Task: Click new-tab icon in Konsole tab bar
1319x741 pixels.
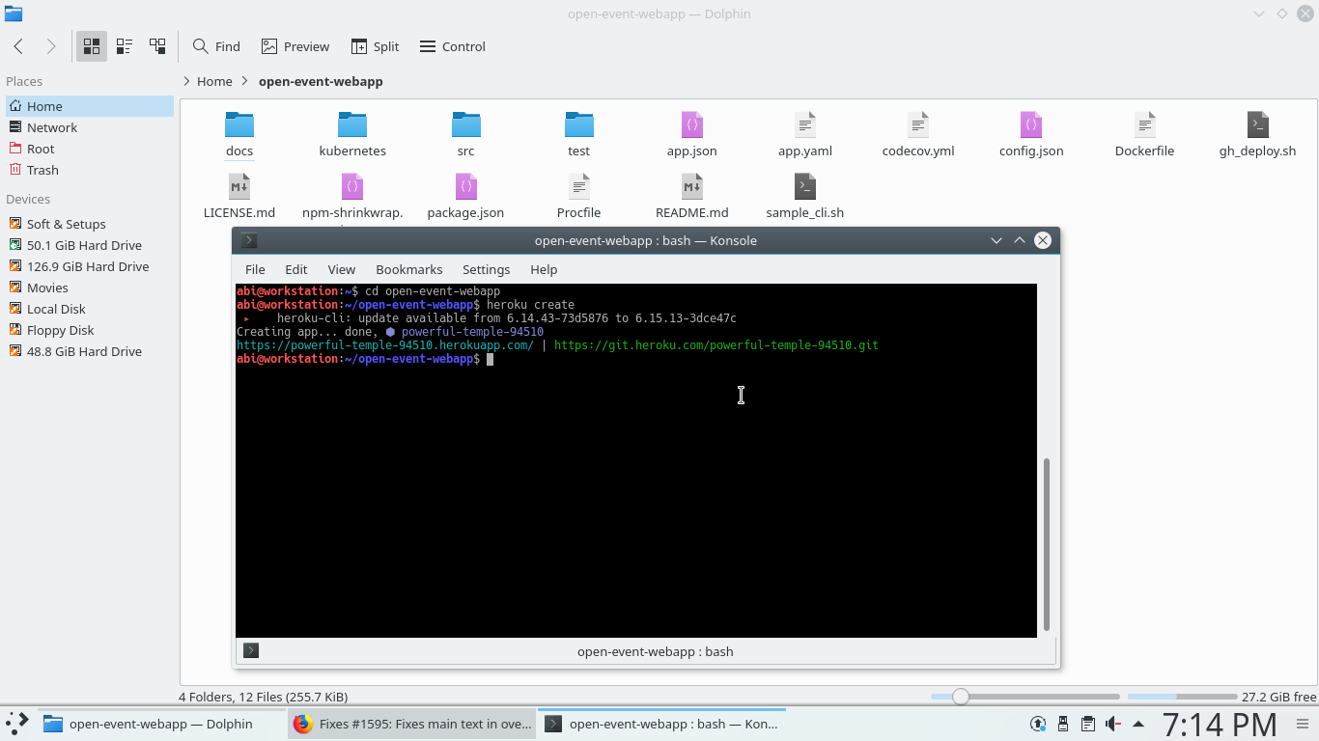Action: pos(251,650)
